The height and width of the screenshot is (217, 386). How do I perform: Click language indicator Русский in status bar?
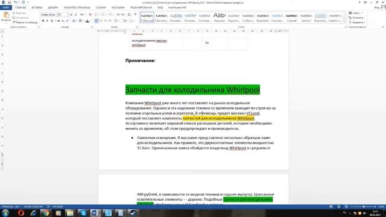click(x=58, y=207)
